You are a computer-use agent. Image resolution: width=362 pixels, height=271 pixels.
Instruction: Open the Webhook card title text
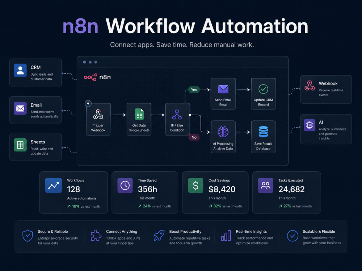pos(328,83)
